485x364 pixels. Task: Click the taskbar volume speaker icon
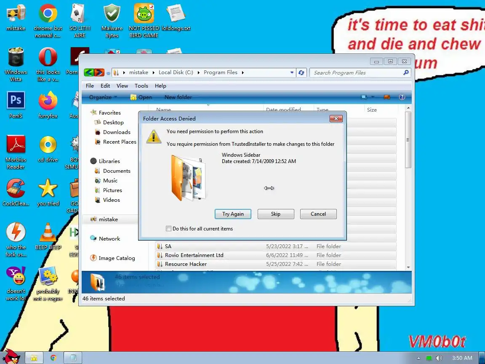439,358
